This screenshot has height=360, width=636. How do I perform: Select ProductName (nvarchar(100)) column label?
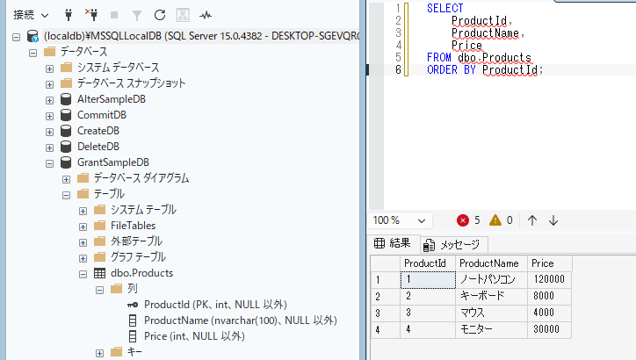click(240, 320)
